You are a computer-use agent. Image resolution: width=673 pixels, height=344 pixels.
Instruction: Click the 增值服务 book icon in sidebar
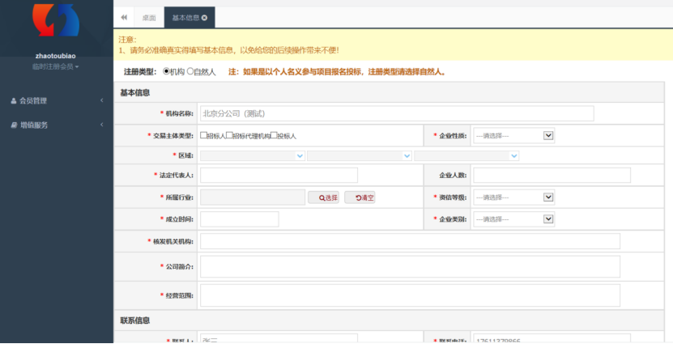(13, 125)
